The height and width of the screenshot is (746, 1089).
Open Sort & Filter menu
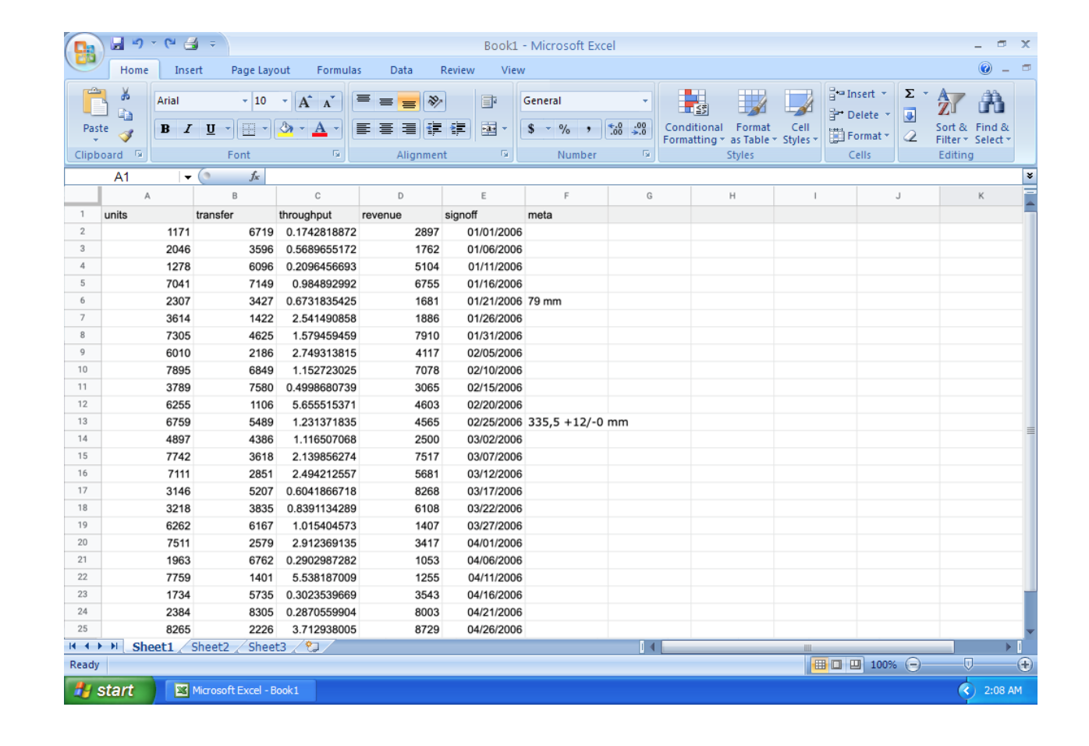tap(951, 116)
